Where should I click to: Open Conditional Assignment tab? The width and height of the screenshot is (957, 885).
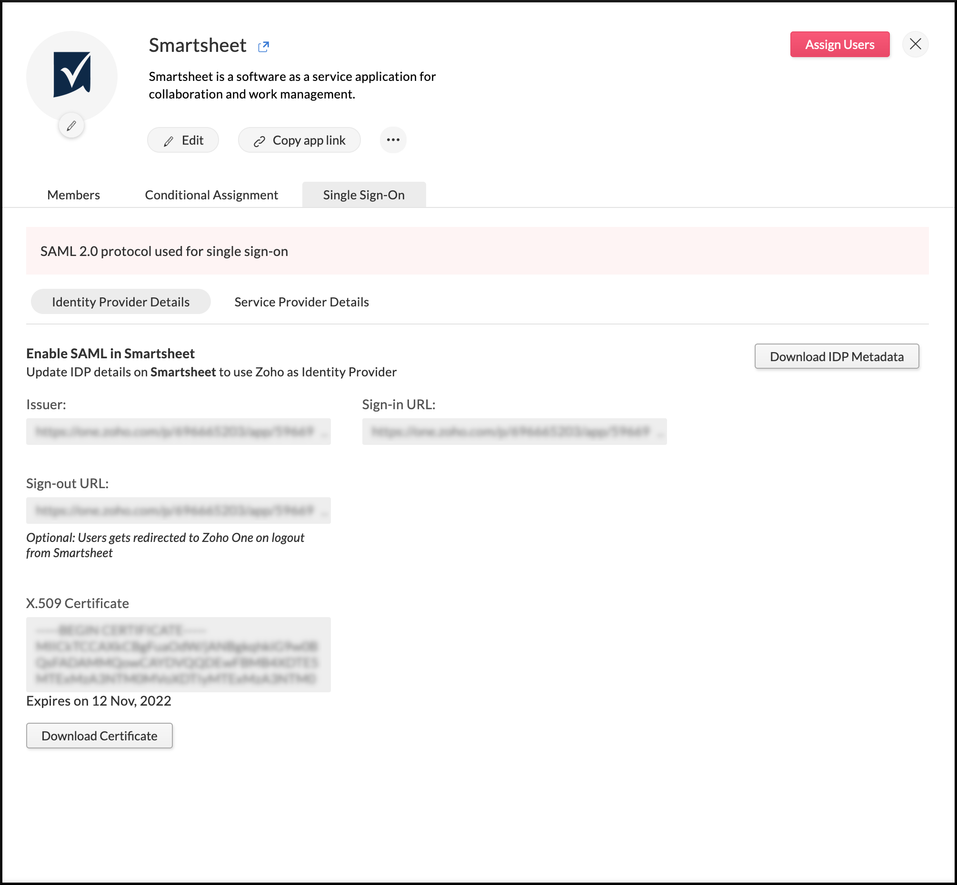(211, 195)
